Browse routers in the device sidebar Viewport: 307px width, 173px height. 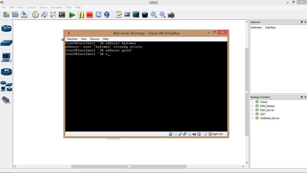6,28
